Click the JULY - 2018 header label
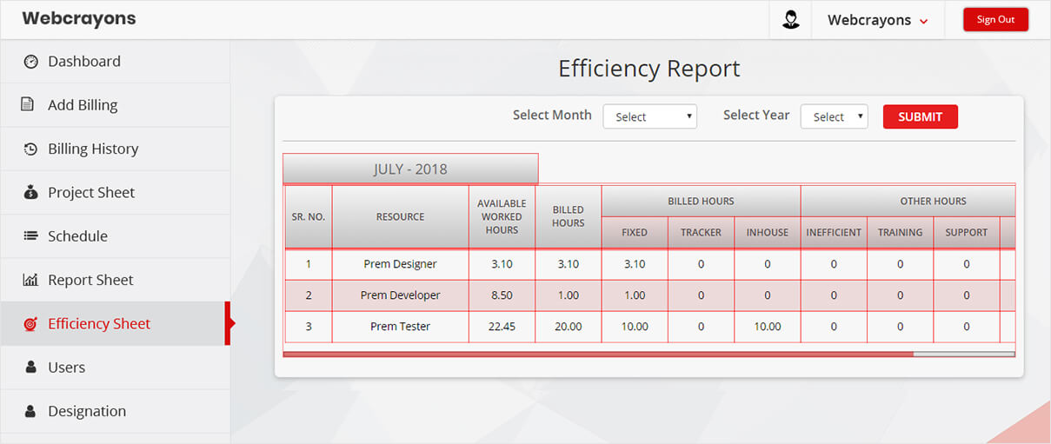1051x444 pixels. pyautogui.click(x=410, y=169)
